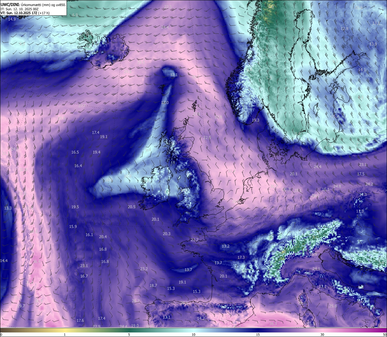
Task: Click the 23.2 value label
Action: tap(144, 269)
